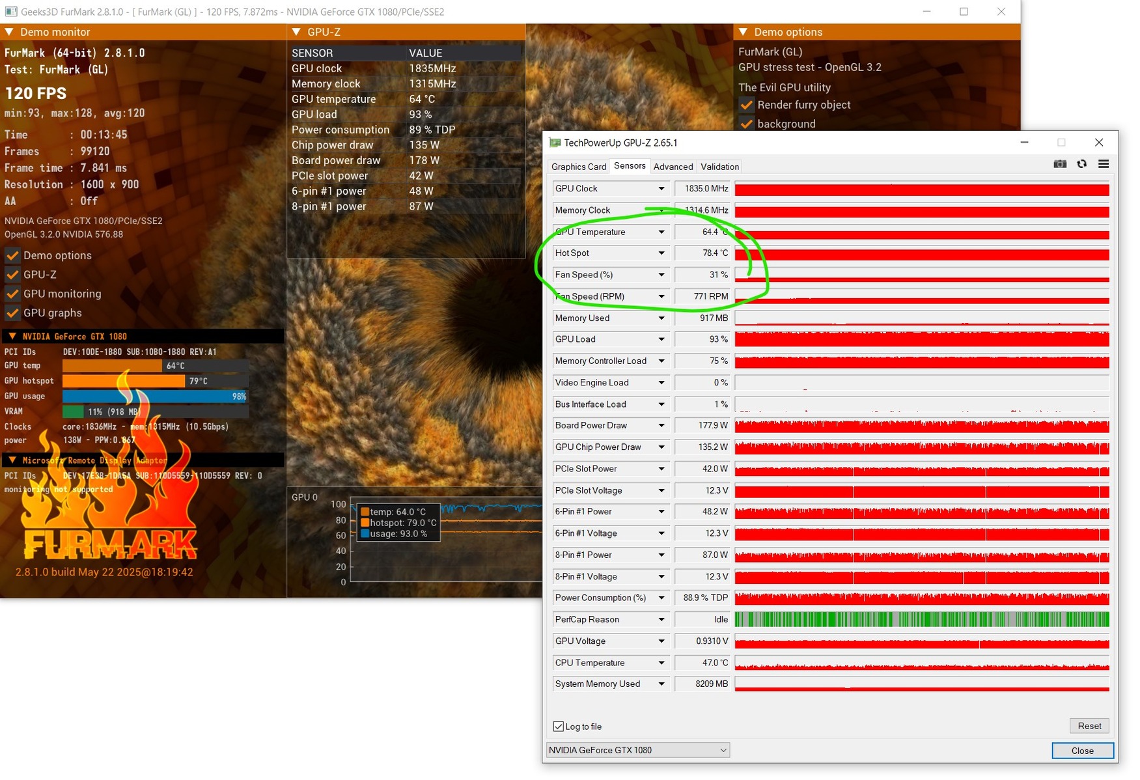1140x780 pixels.
Task: Go to the Validation tab
Action: point(719,167)
